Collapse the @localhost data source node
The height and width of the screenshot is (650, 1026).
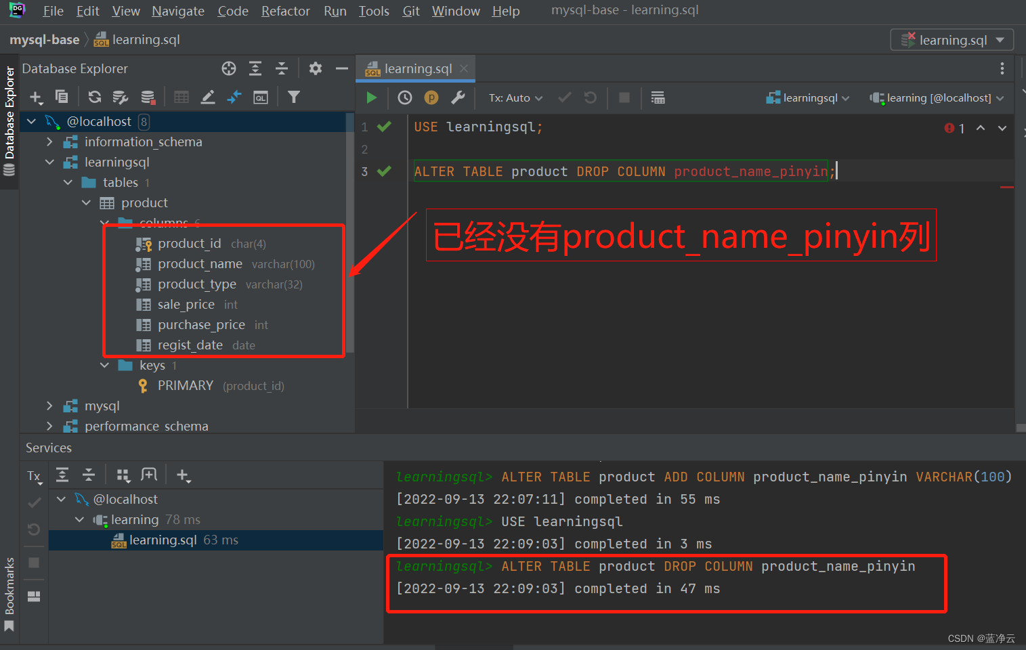[x=32, y=121]
